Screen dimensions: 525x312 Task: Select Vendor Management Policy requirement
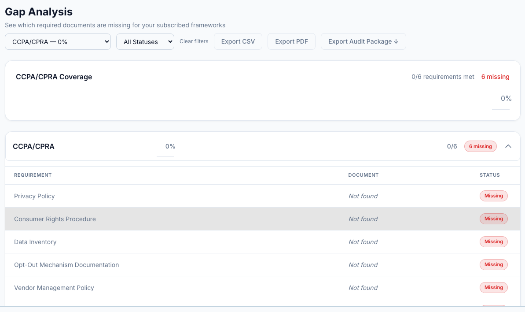[262, 287]
